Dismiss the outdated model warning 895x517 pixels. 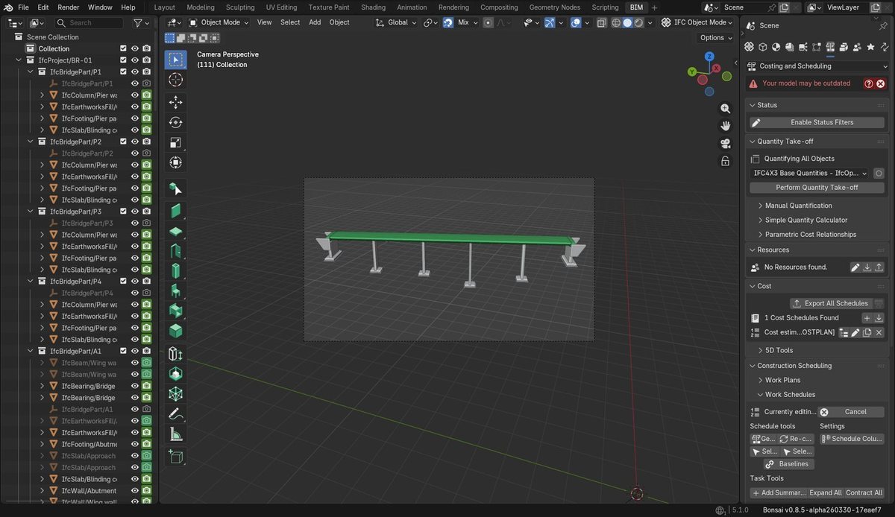(880, 83)
